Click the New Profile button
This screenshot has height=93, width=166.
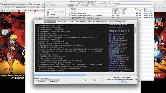pyautogui.click(x=41, y=82)
